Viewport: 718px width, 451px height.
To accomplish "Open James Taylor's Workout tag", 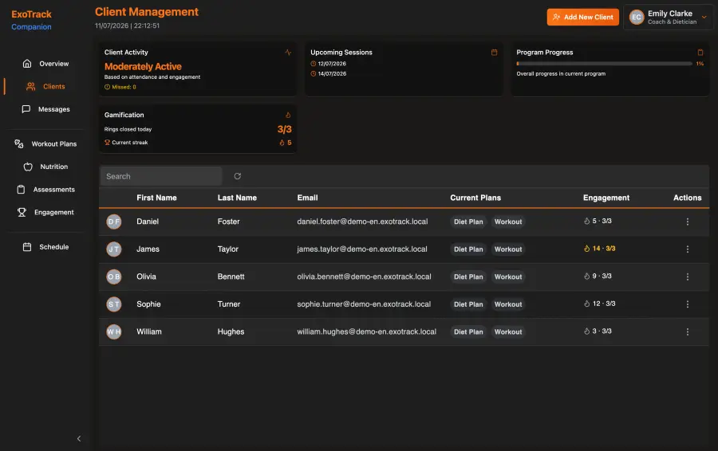I will 508,249.
